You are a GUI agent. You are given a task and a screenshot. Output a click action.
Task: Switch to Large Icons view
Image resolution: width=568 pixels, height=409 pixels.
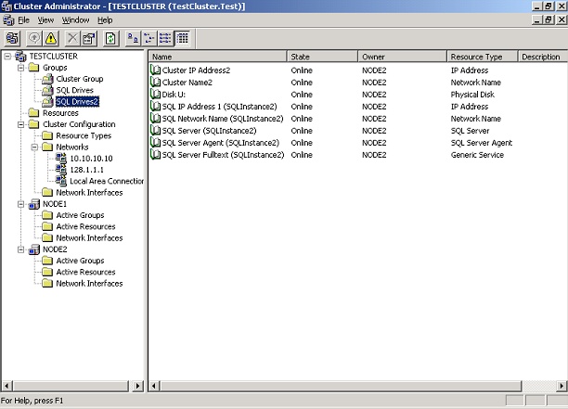pos(134,38)
